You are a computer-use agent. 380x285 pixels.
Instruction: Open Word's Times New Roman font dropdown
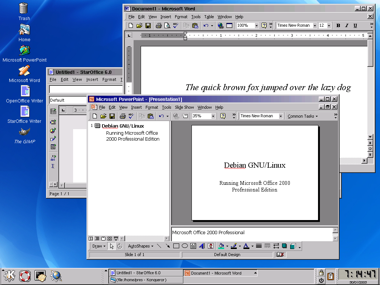(315, 26)
